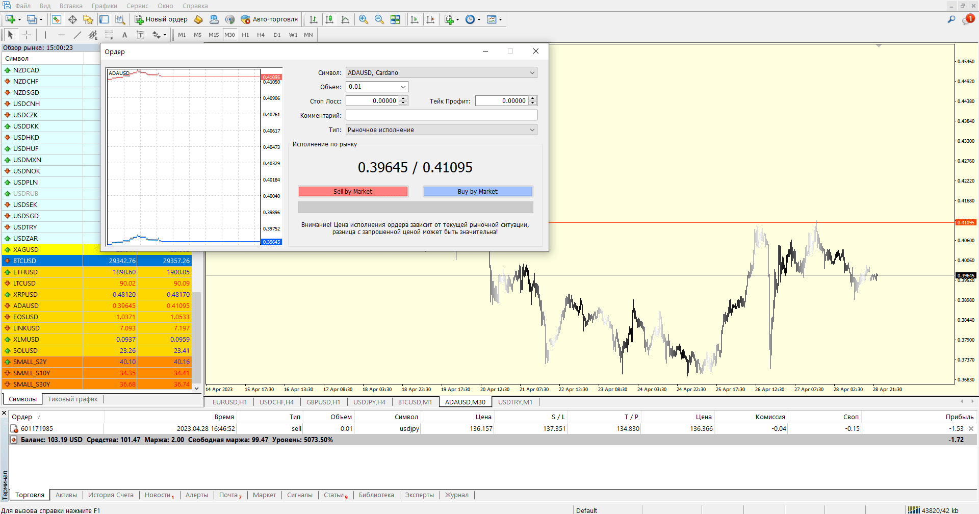Image resolution: width=979 pixels, height=514 pixels.
Task: Click the Data Window crosshair icon
Action: click(x=72, y=19)
